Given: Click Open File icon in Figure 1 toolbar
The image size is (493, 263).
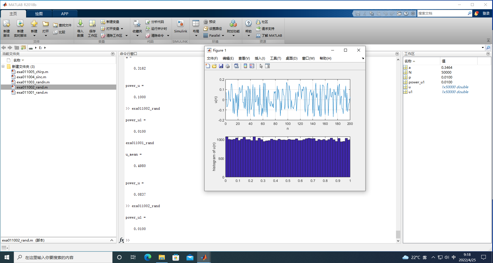Looking at the screenshot, I should point(214,66).
